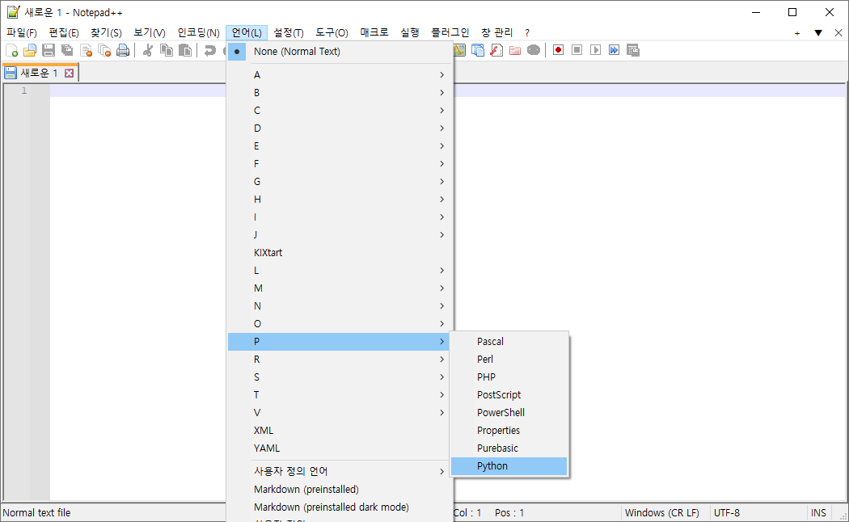
Task: Open the 파일(F) menu
Action: (22, 33)
